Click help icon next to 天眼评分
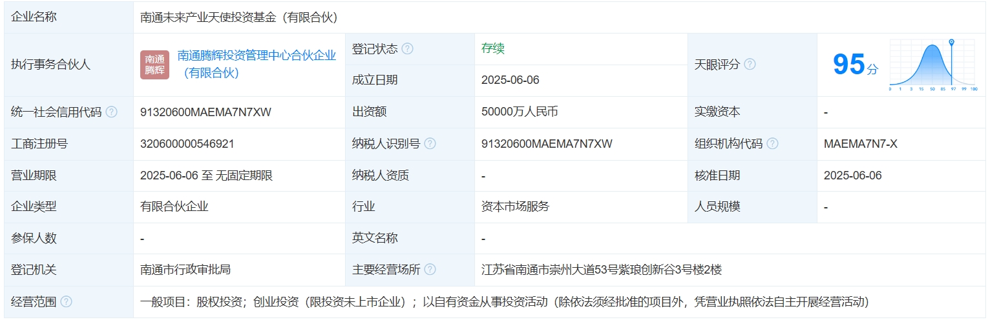 (x=750, y=65)
